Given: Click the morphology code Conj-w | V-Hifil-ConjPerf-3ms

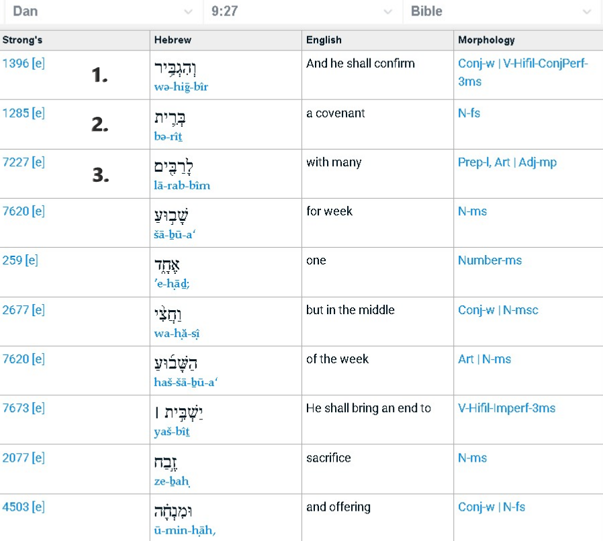Looking at the screenshot, I should (528, 70).
